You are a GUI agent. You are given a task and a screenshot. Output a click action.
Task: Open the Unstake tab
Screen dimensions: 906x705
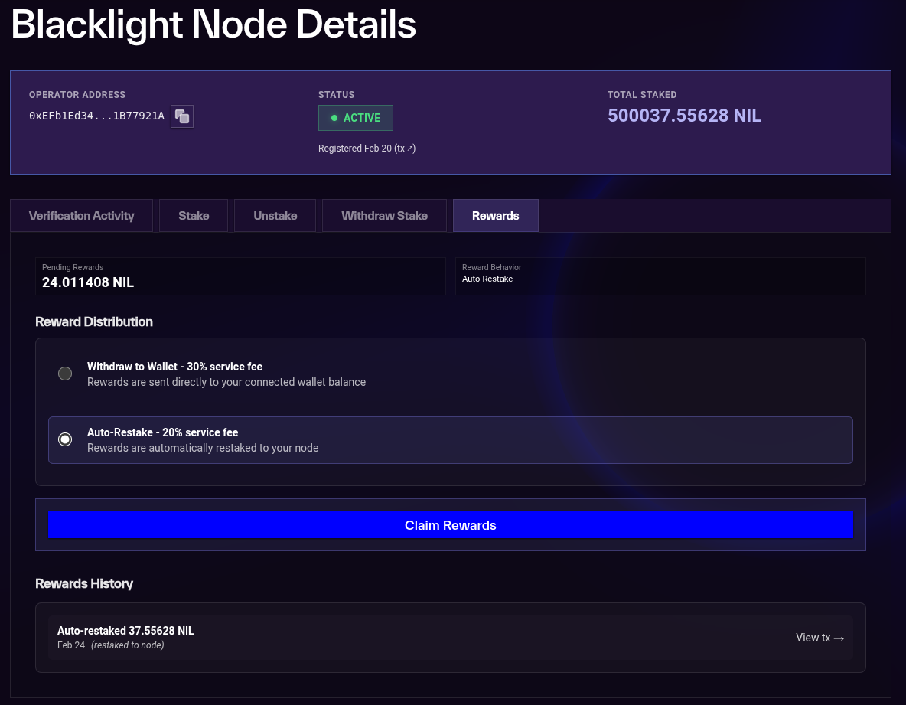point(275,215)
